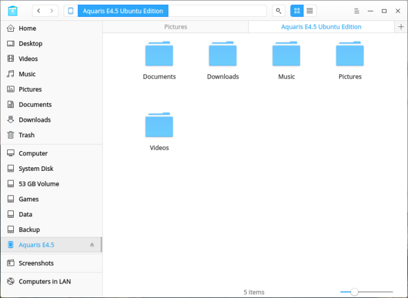
Task: Open Documents in the sidebar
Action: point(51,104)
